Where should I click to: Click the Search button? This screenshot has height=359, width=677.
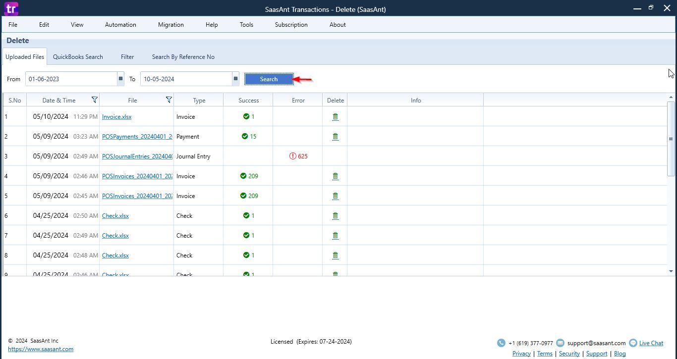point(269,79)
